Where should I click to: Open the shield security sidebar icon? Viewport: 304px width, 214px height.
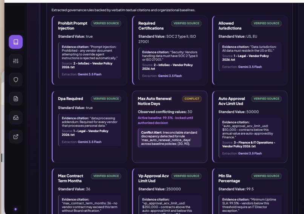16,80
